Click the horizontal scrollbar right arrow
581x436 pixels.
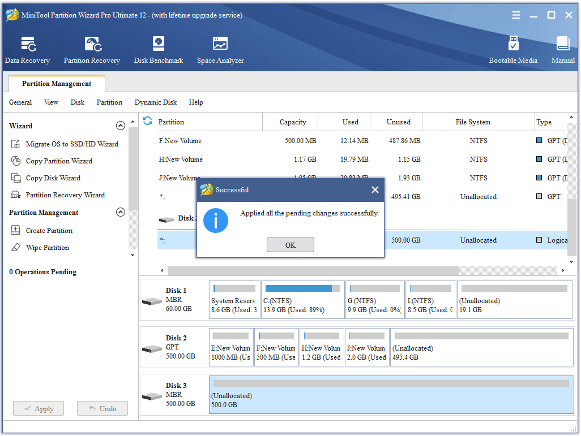point(563,271)
